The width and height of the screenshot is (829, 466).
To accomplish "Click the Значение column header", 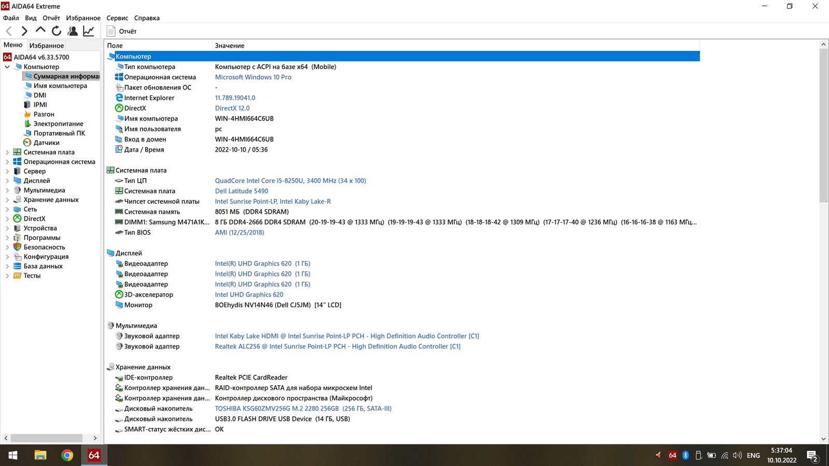I will 230,46.
